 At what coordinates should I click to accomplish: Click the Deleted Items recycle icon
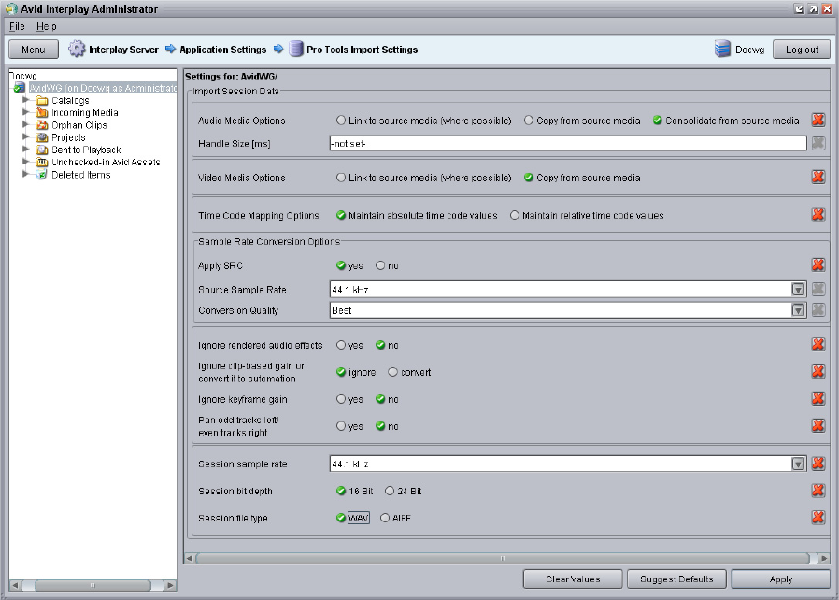42,175
